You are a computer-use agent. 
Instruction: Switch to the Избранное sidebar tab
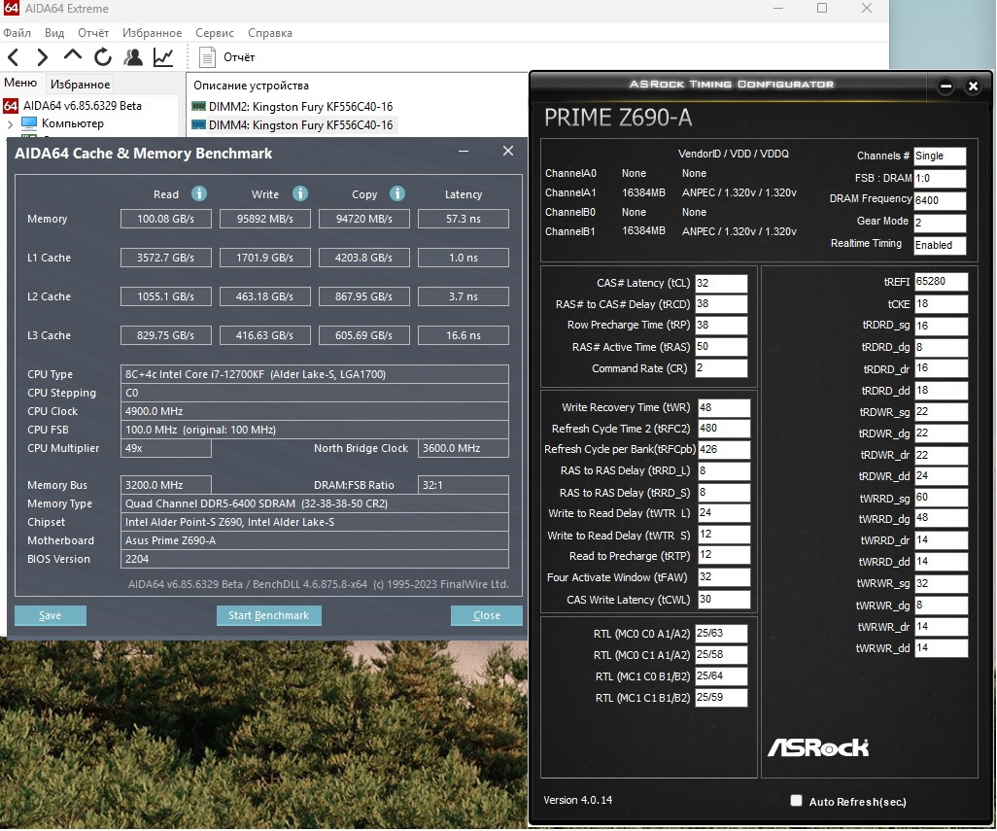(80, 84)
